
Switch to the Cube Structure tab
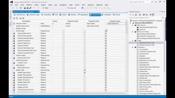tap(19, 15)
